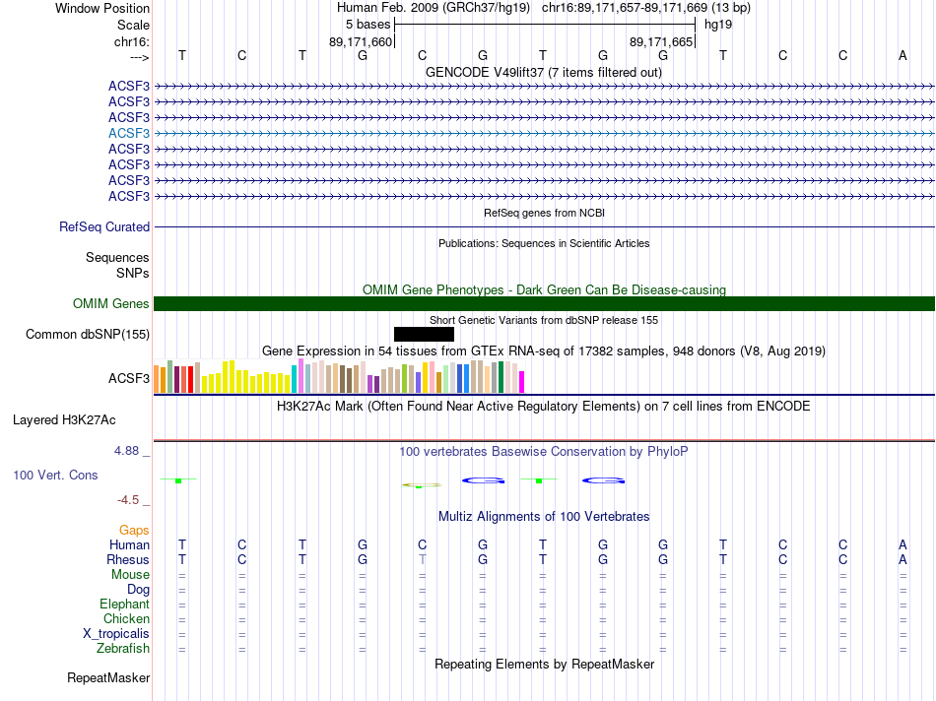Click the "Layered H3K27Ac" track label
Image resolution: width=936 pixels, height=701 pixels.
tap(64, 420)
